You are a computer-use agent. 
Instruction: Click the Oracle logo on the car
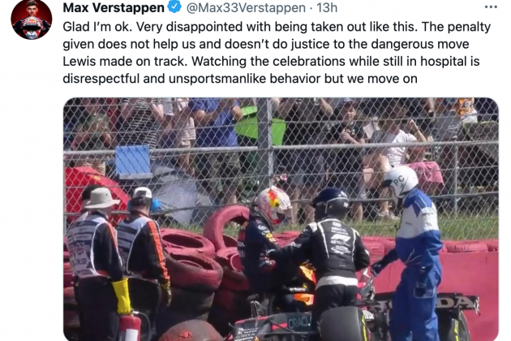[298, 322]
